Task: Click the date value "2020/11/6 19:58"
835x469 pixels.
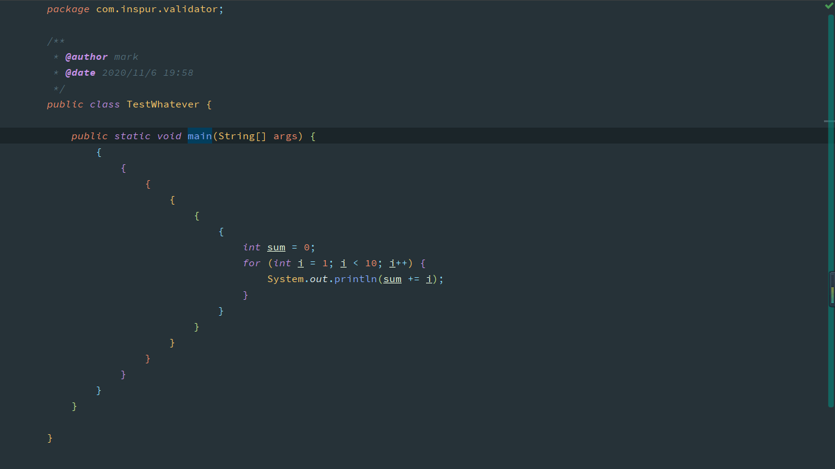Action: point(147,73)
